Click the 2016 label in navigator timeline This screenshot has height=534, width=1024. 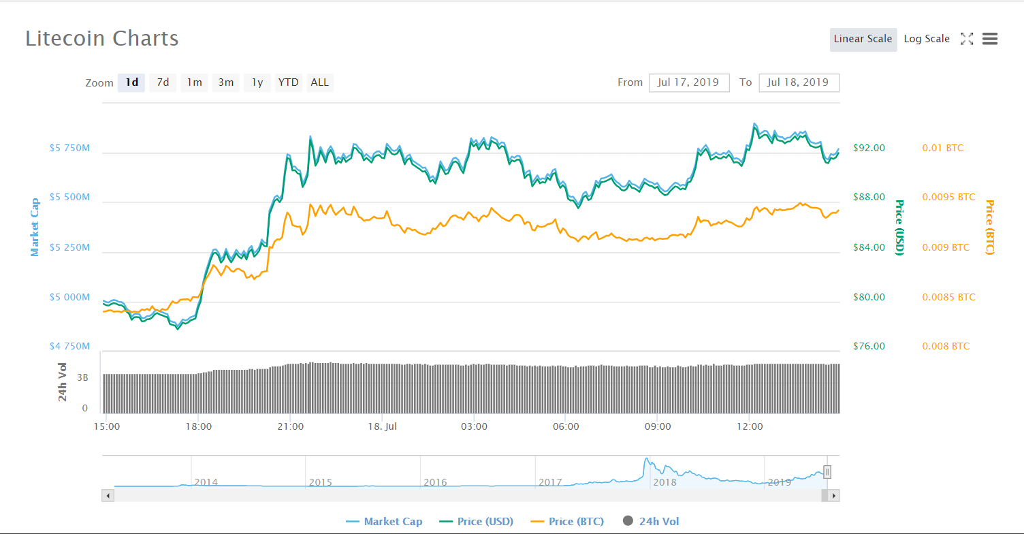coord(435,482)
